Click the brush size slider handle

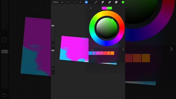[53, 26]
